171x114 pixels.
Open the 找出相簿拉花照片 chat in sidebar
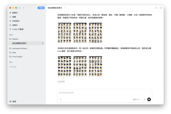click(27, 43)
